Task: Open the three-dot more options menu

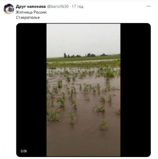Action: point(148,6)
